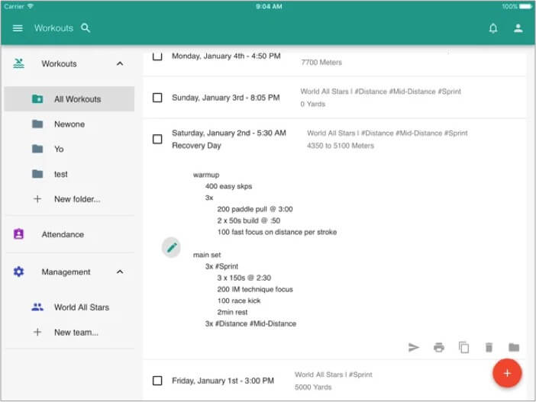The width and height of the screenshot is (536, 402).
Task: Check the Sunday, January 3rd workout checkbox
Action: click(x=157, y=98)
